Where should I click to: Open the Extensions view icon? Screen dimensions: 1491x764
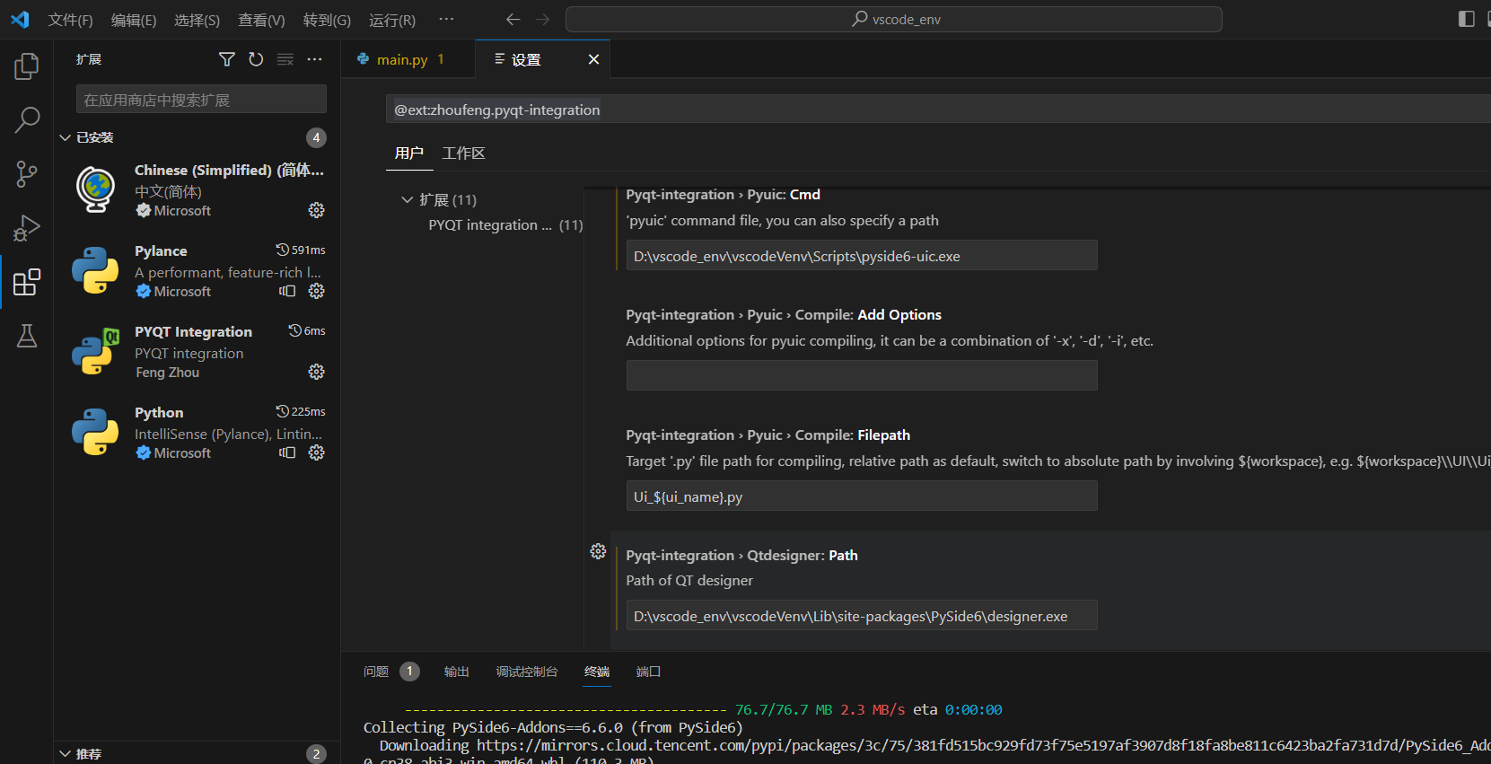[x=27, y=282]
